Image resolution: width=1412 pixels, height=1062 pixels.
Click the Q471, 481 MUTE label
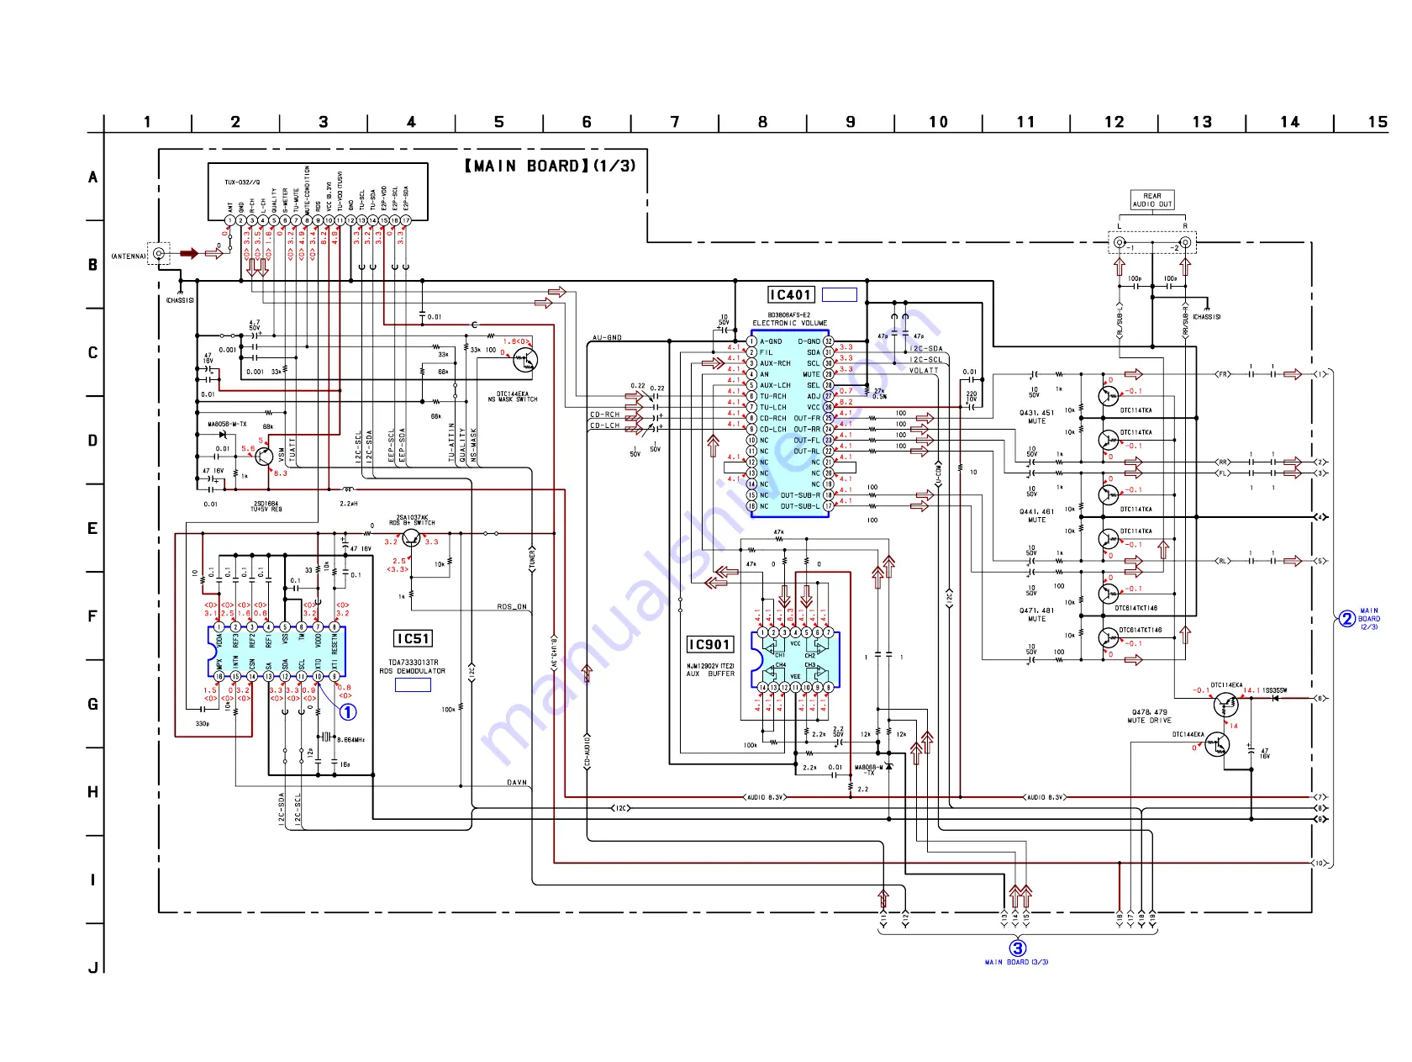tap(1036, 615)
